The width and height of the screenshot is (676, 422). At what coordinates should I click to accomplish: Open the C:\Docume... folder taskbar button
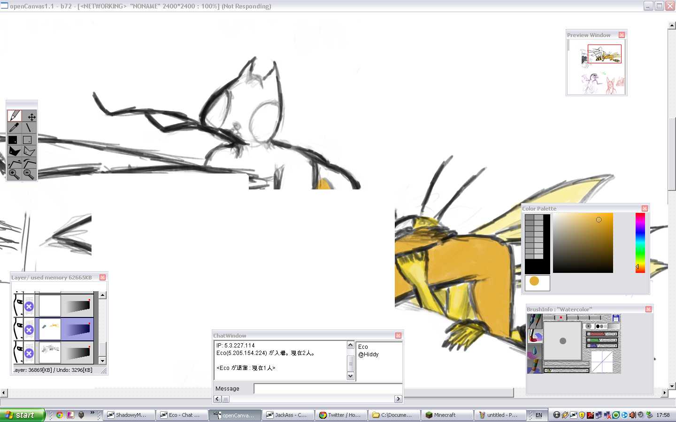point(394,415)
